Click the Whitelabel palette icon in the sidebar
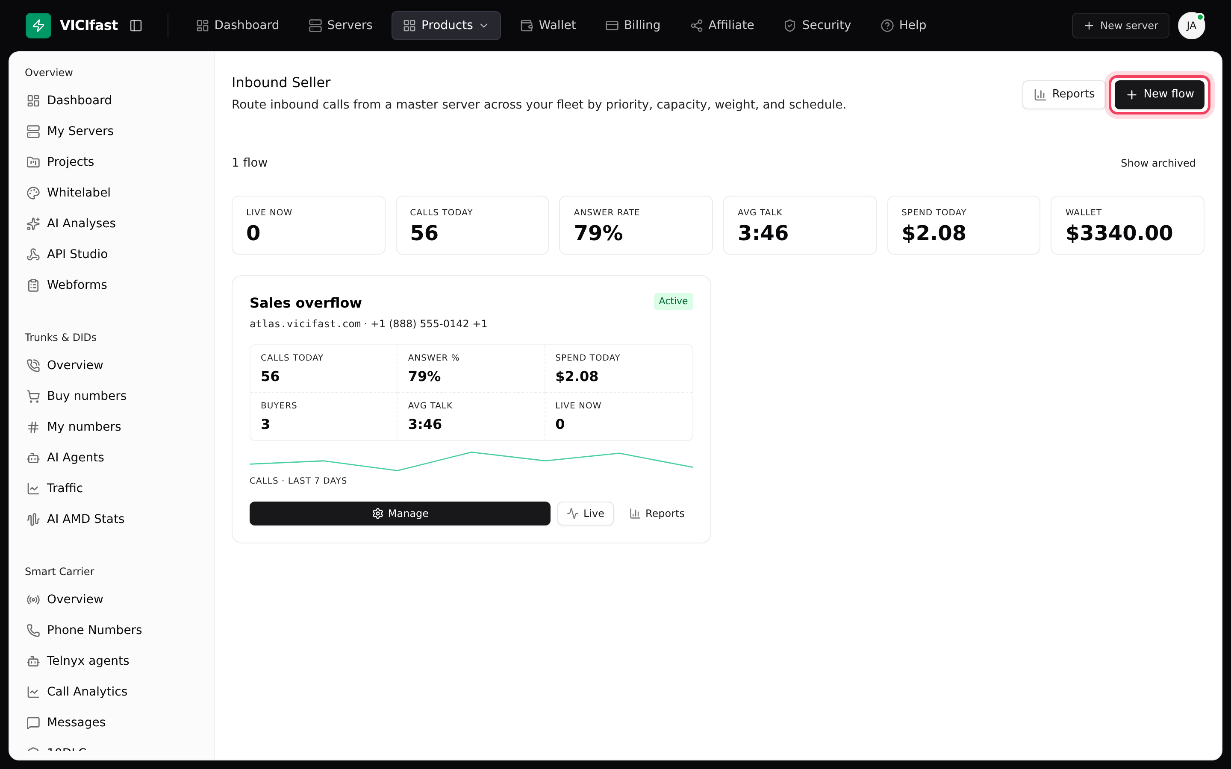This screenshot has height=769, width=1231. (x=33, y=193)
